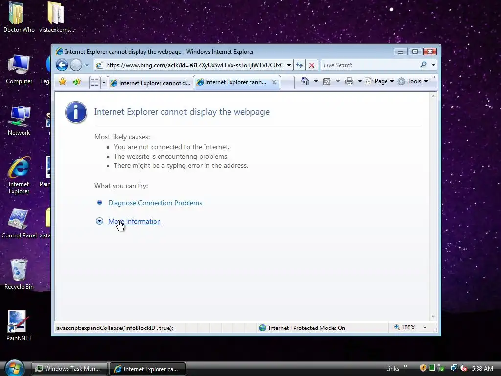Expand the Links toolbar chevron in taskbar

click(405, 366)
